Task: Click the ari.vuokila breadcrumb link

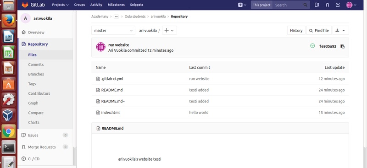Action: [158, 16]
